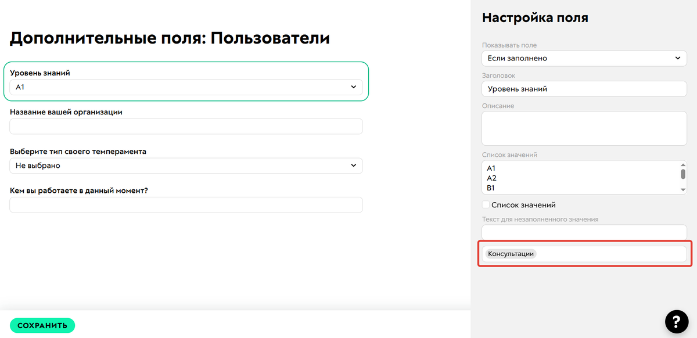This screenshot has width=697, height=338.
Task: Click the Консультации tag chip
Action: point(510,254)
